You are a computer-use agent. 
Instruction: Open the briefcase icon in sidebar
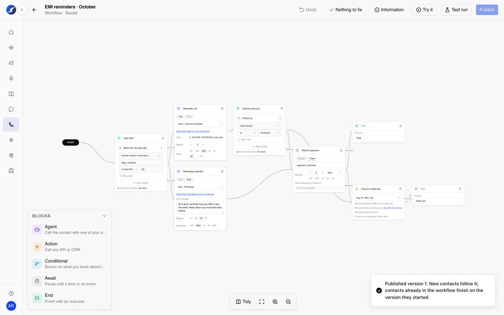click(x=11, y=171)
